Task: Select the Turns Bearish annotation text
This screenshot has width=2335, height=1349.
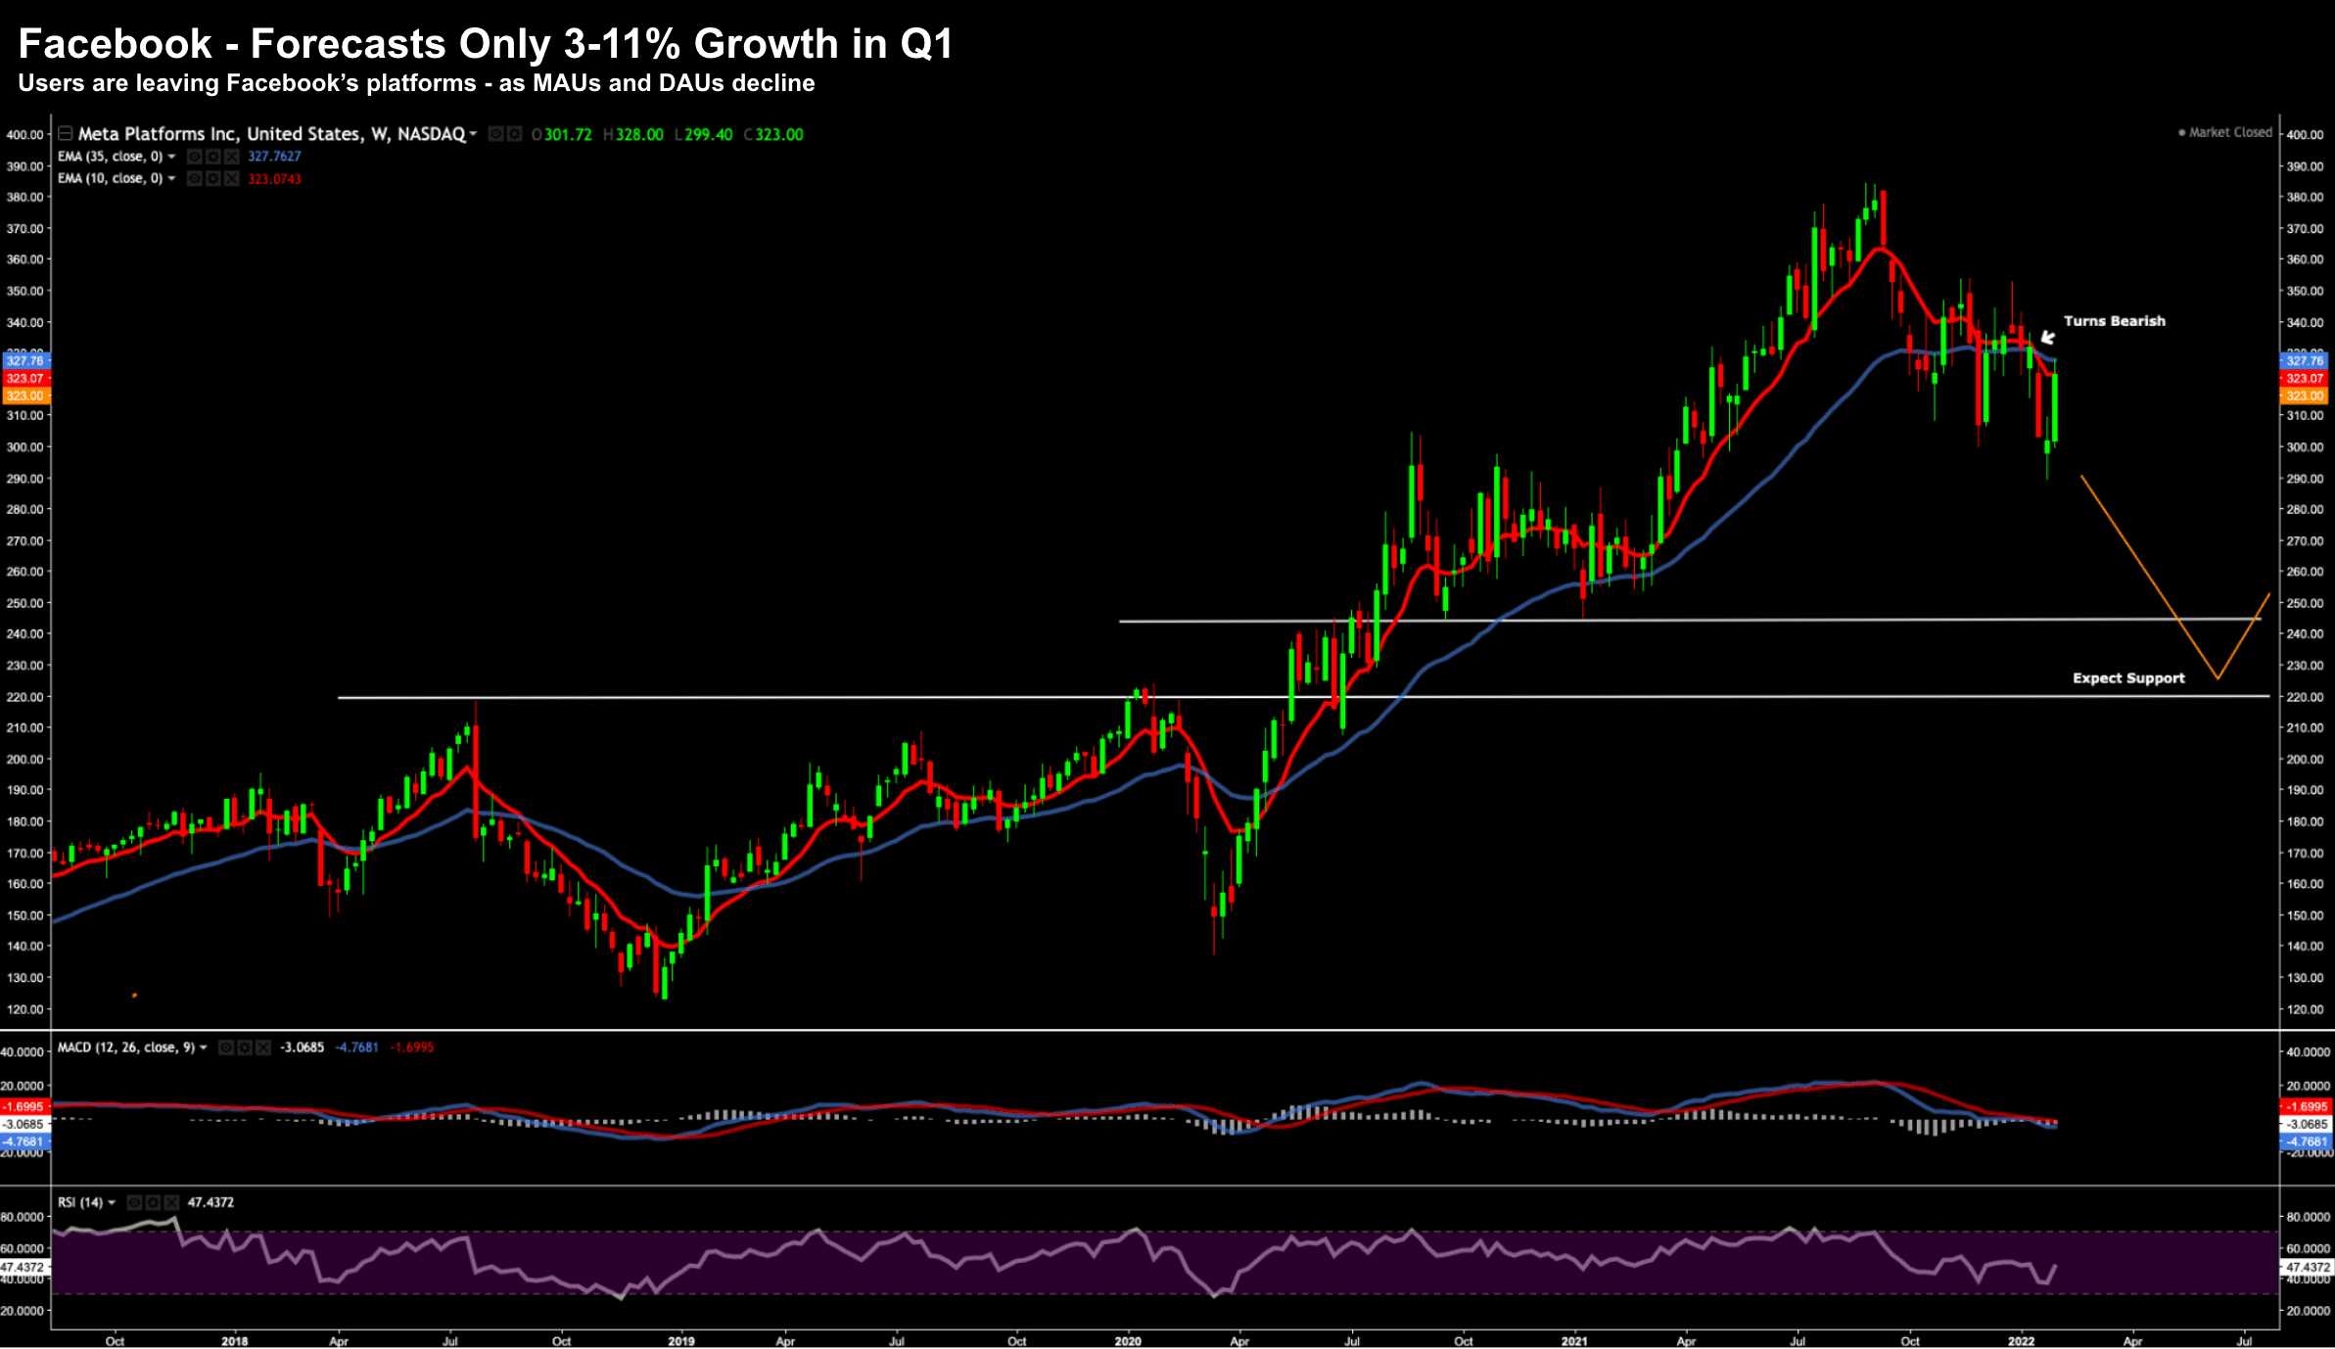Action: [x=2114, y=321]
